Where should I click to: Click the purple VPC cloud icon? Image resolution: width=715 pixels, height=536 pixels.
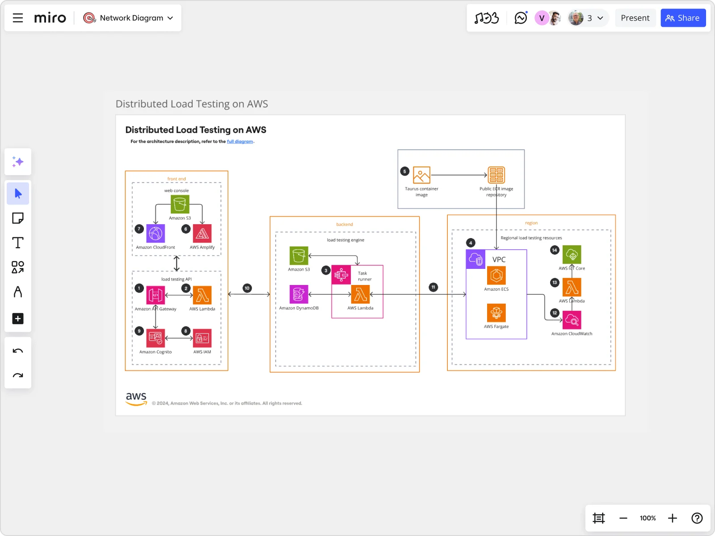coord(475,259)
